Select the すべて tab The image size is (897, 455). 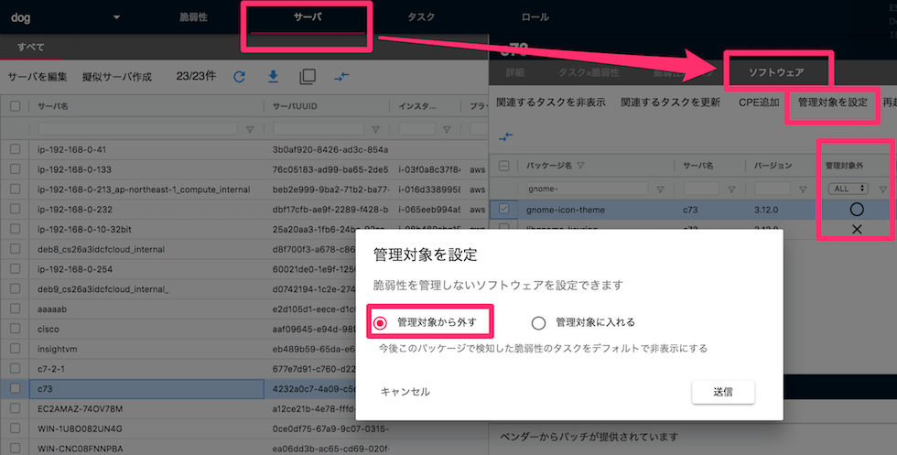pyautogui.click(x=31, y=47)
